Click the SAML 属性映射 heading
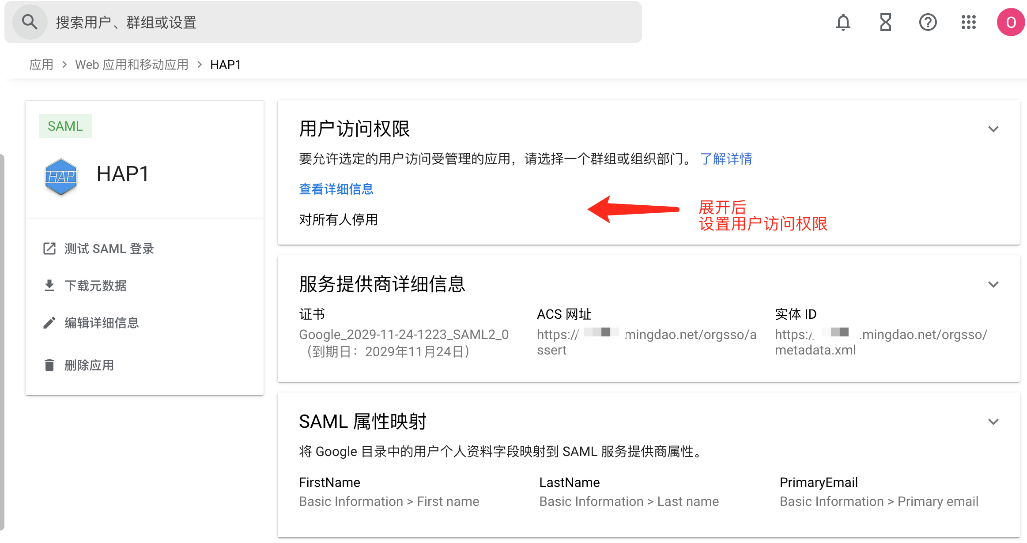Screen dimensions: 1027x543 (362, 422)
